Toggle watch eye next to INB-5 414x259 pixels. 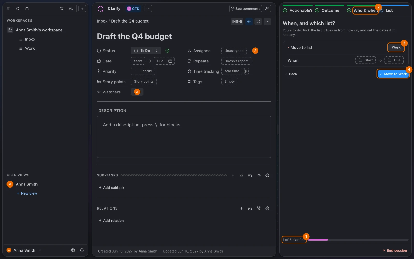coord(249,21)
